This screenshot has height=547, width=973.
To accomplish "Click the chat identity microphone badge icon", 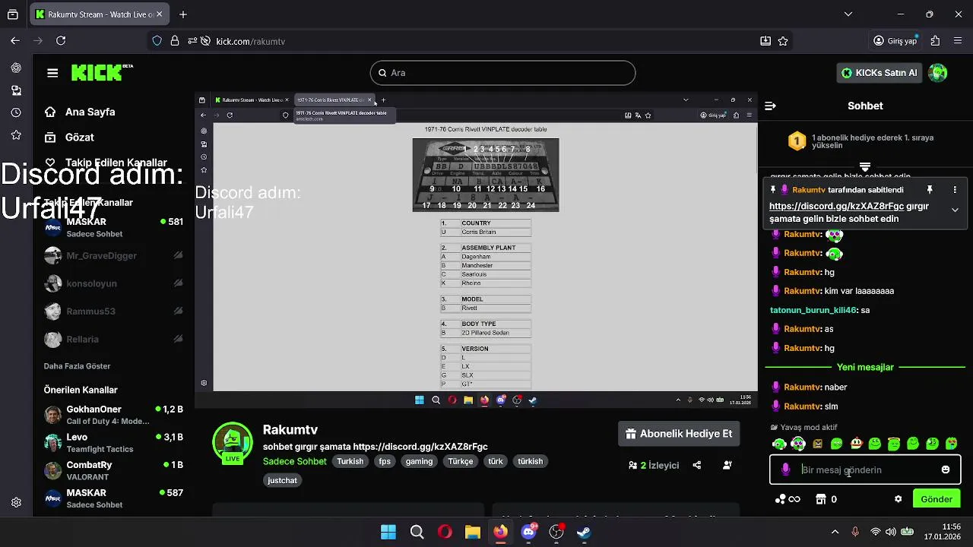I will click(x=786, y=470).
